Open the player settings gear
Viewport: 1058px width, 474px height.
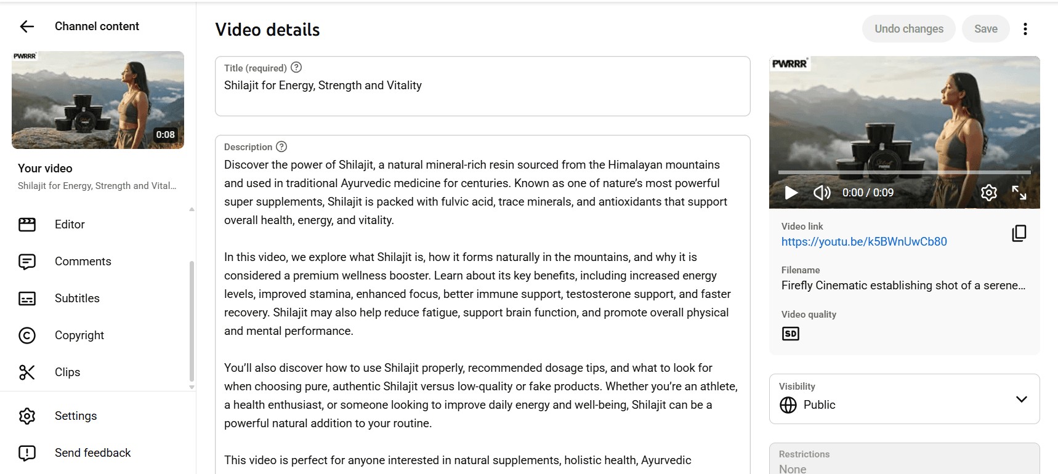pyautogui.click(x=989, y=193)
